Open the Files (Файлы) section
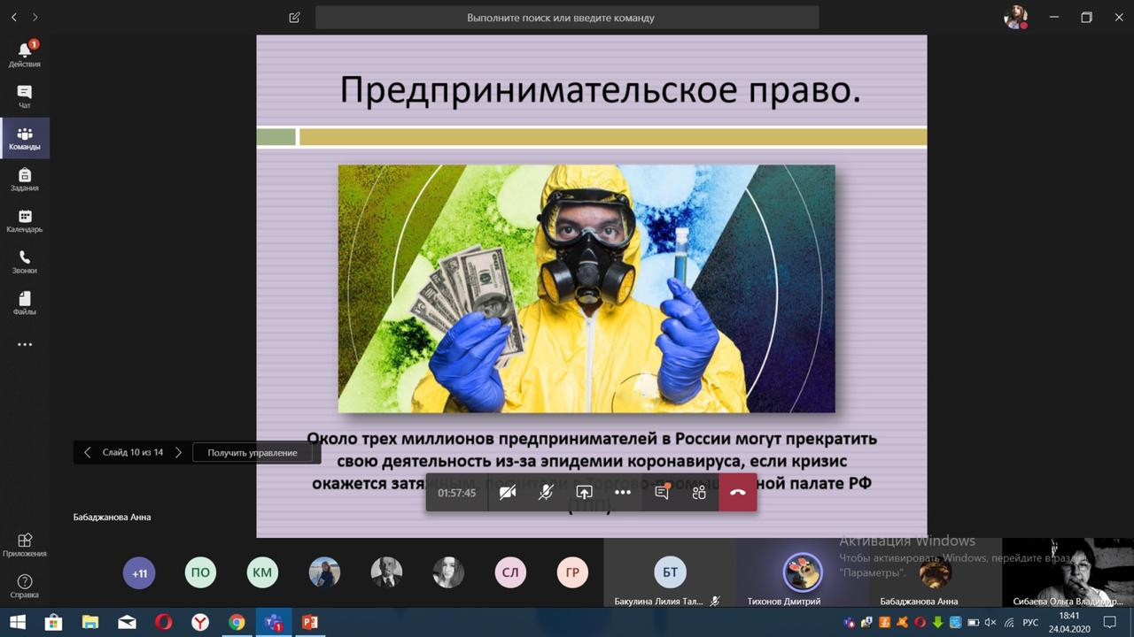 tap(25, 303)
